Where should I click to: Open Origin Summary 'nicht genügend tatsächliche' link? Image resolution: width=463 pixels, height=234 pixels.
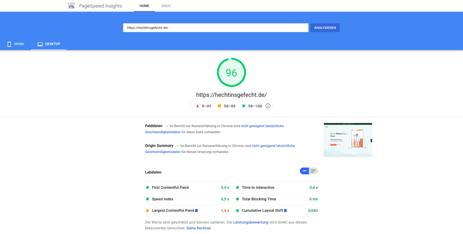pos(273,146)
